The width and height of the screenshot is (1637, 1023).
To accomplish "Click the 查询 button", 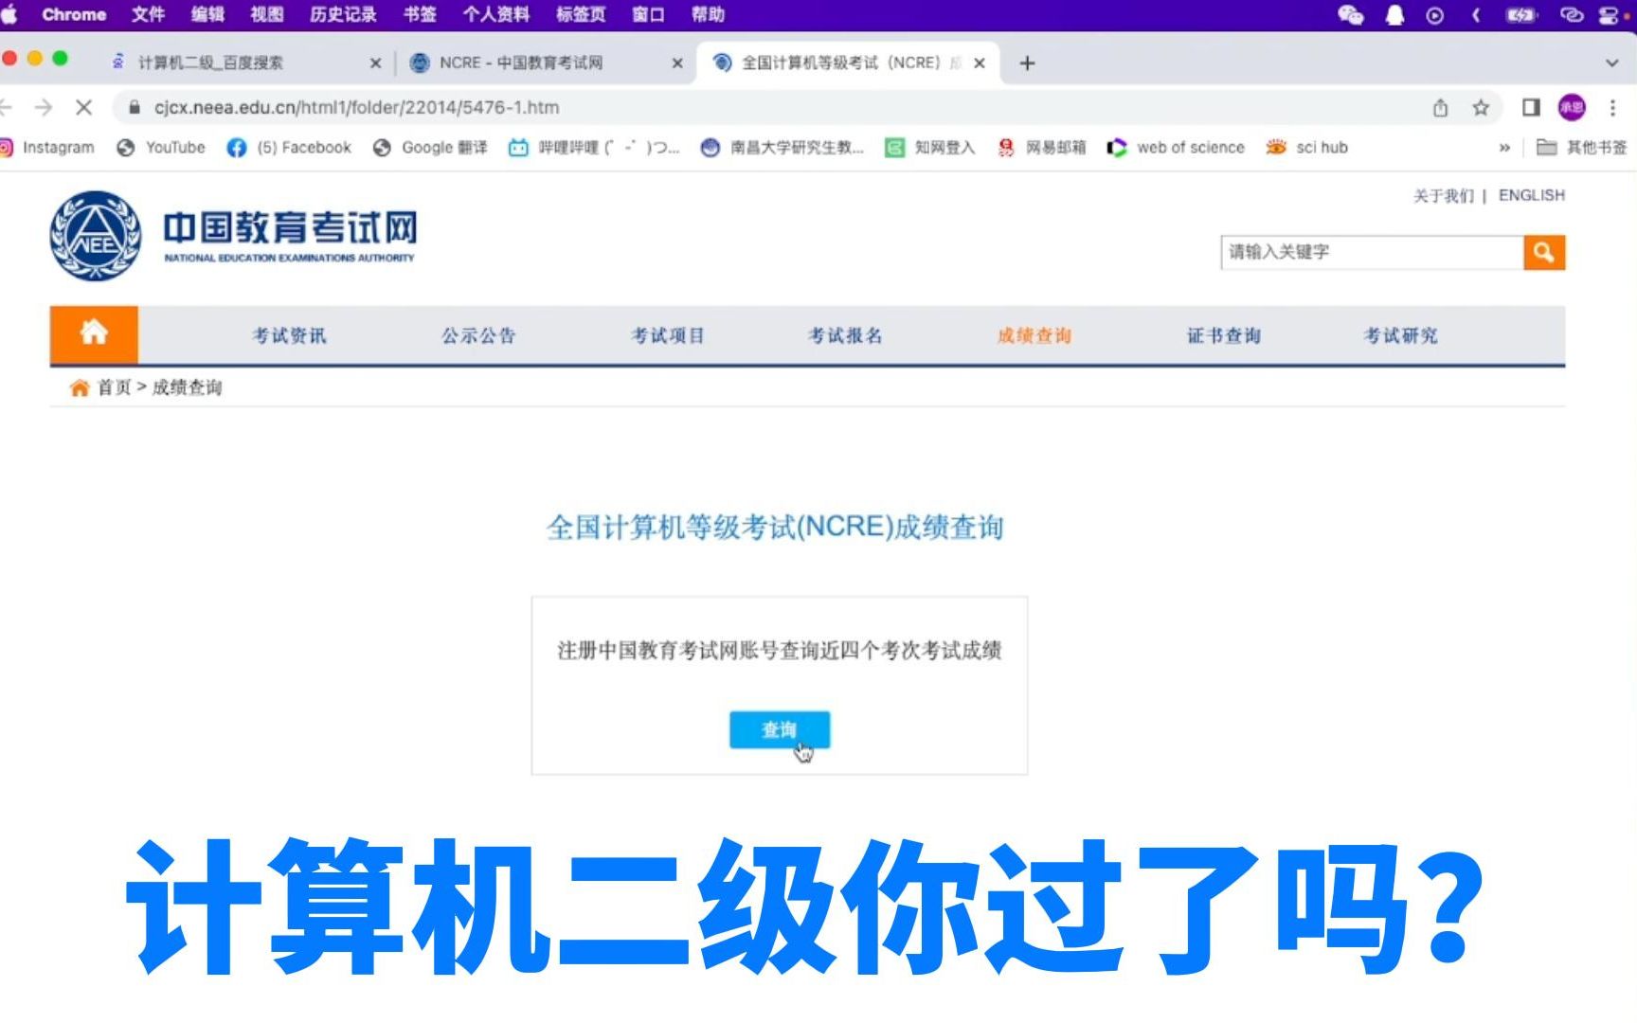I will click(779, 729).
